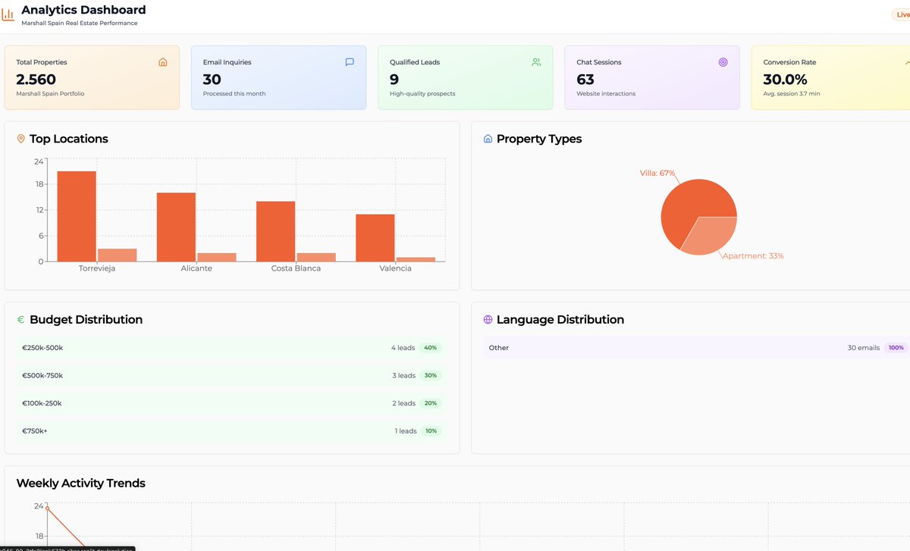This screenshot has width=910, height=551.
Task: Select the speech bubble icon on Email Inquiries card
Action: tap(349, 62)
